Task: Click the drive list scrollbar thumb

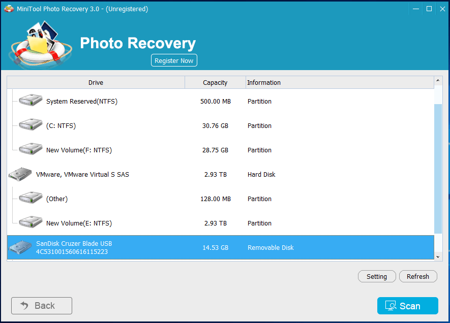Action: (438, 169)
